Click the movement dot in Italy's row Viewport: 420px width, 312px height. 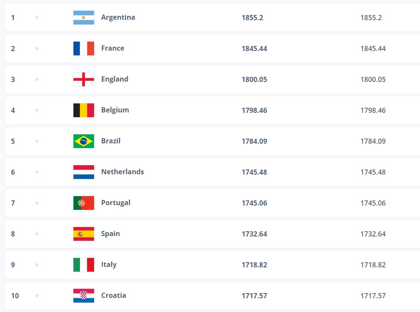click(37, 265)
